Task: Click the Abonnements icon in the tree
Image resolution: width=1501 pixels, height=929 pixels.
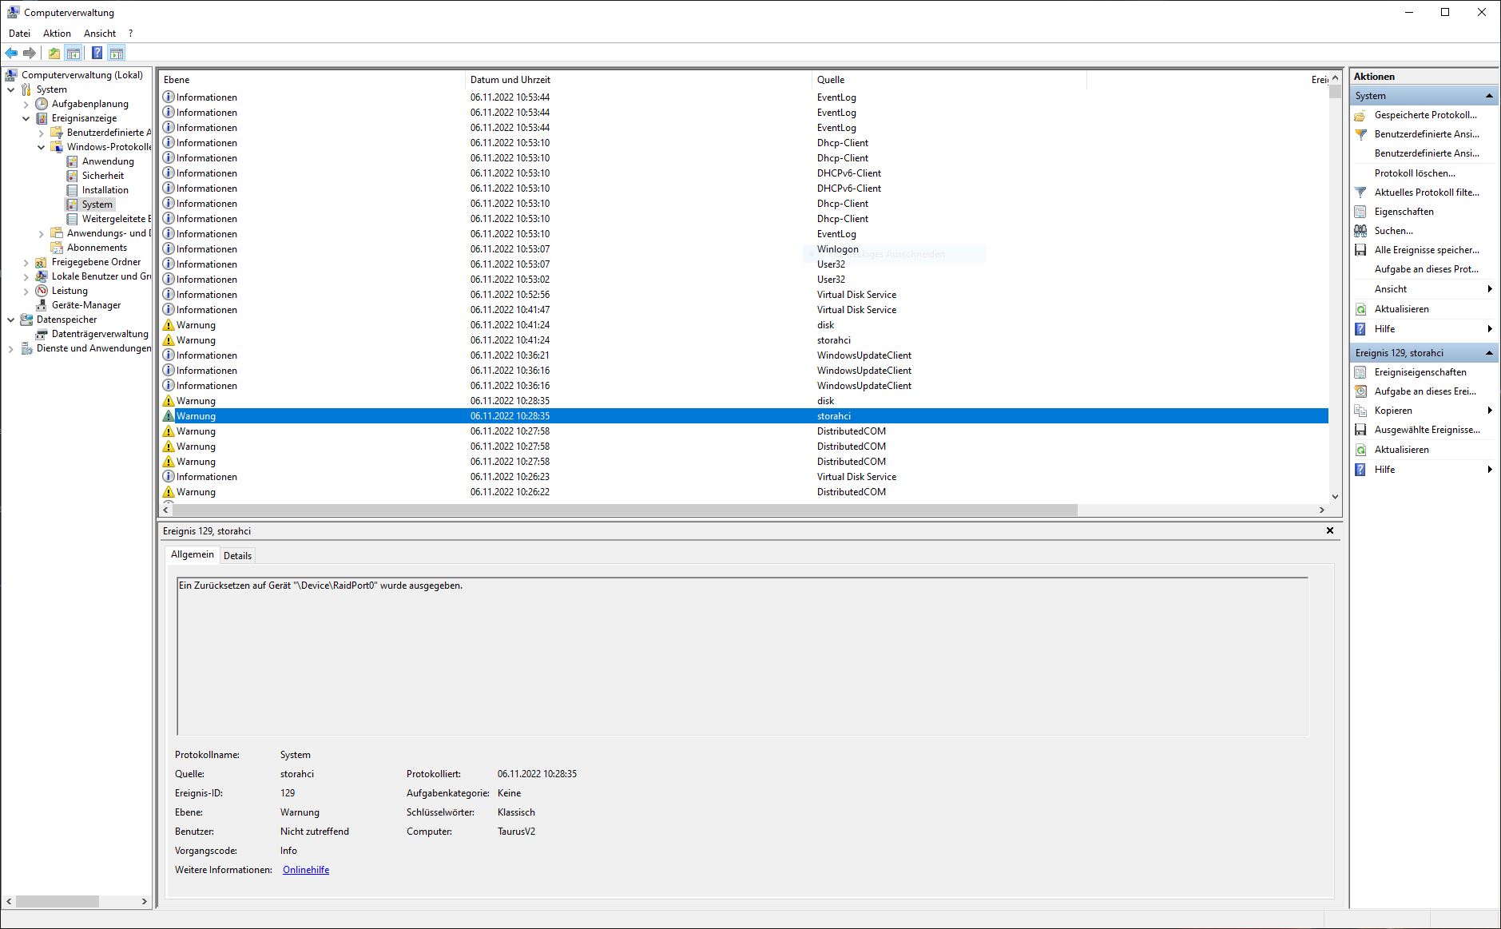Action: pyautogui.click(x=57, y=248)
